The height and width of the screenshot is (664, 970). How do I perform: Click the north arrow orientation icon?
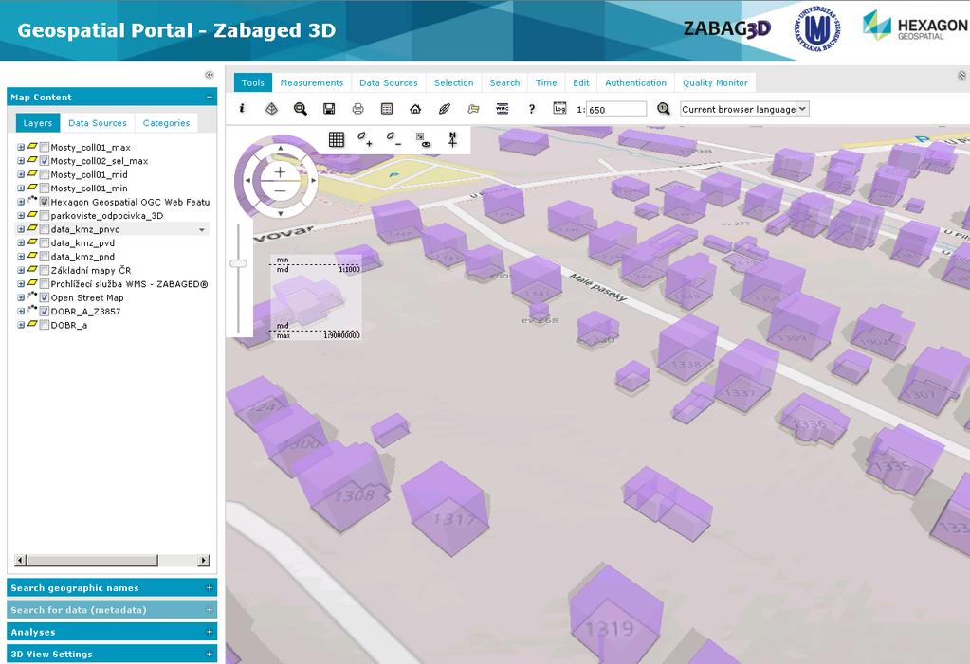452,140
